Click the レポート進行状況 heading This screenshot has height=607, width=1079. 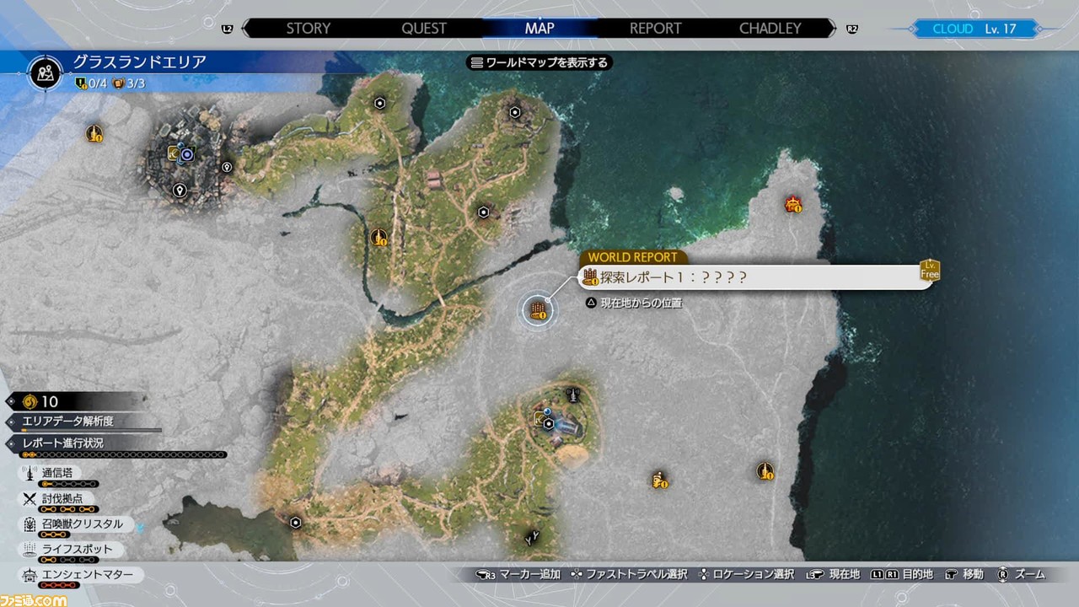pos(63,443)
